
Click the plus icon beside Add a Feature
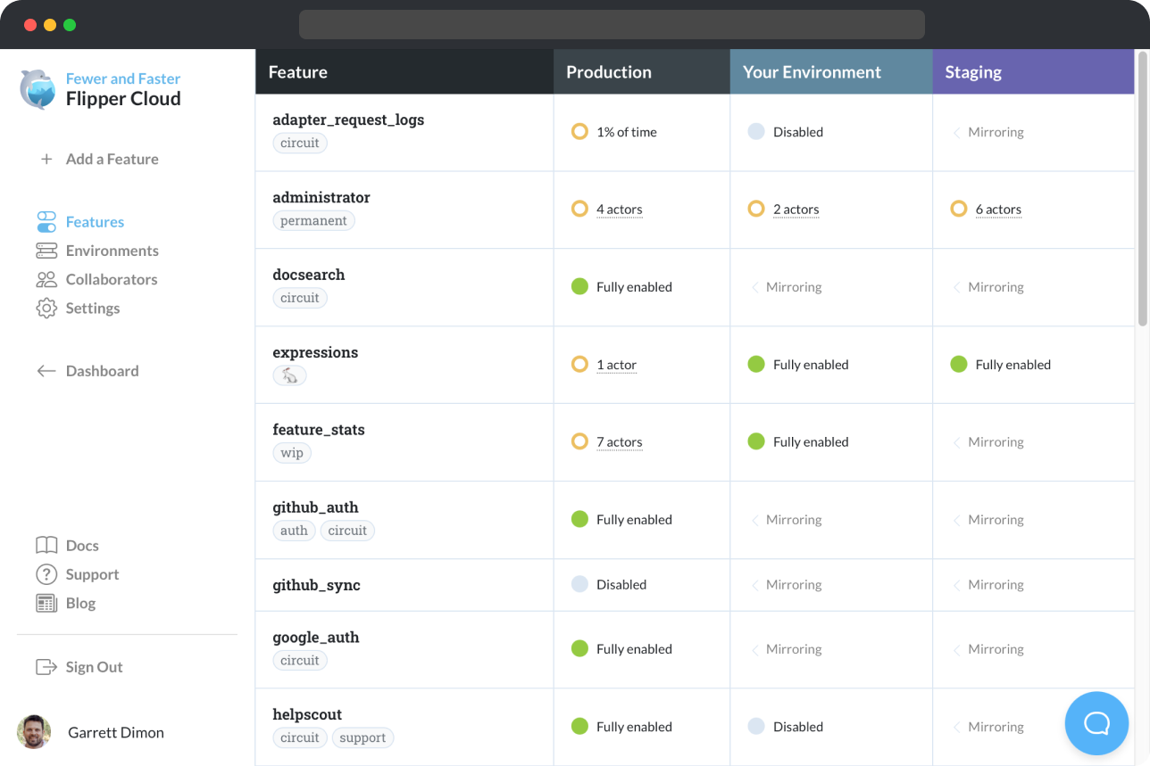(x=46, y=160)
